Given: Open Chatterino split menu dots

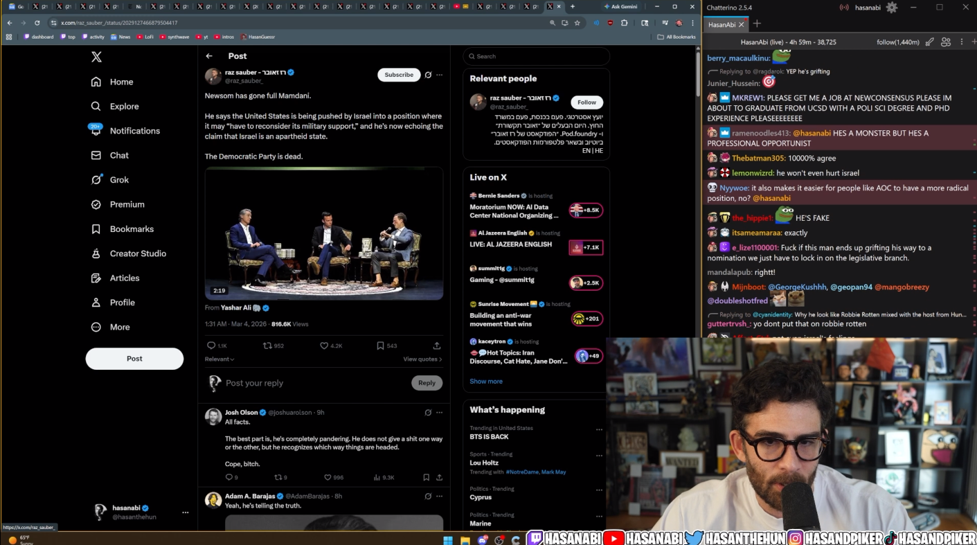Looking at the screenshot, I should coord(962,42).
